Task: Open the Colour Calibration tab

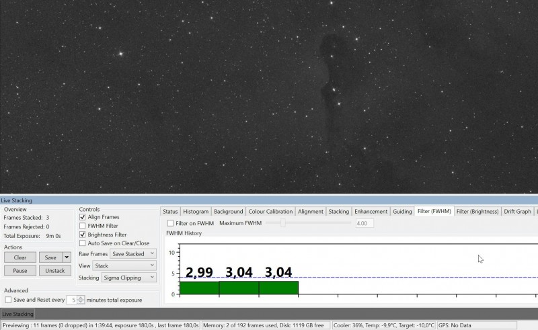Action: (x=270, y=212)
